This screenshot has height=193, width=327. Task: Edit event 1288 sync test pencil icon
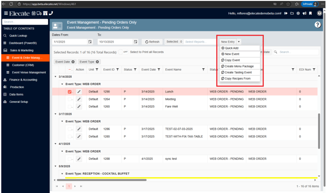click(x=79, y=159)
